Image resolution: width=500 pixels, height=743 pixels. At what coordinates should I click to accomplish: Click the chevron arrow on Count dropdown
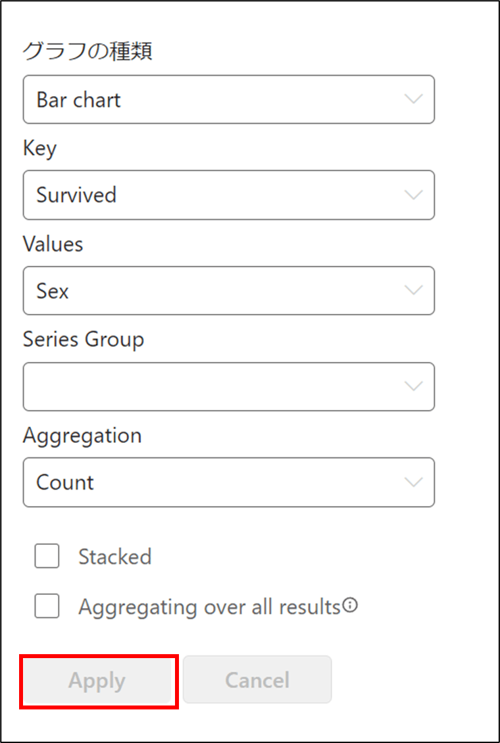(413, 482)
